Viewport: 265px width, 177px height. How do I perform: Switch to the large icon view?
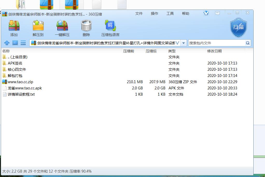click(x=15, y=43)
